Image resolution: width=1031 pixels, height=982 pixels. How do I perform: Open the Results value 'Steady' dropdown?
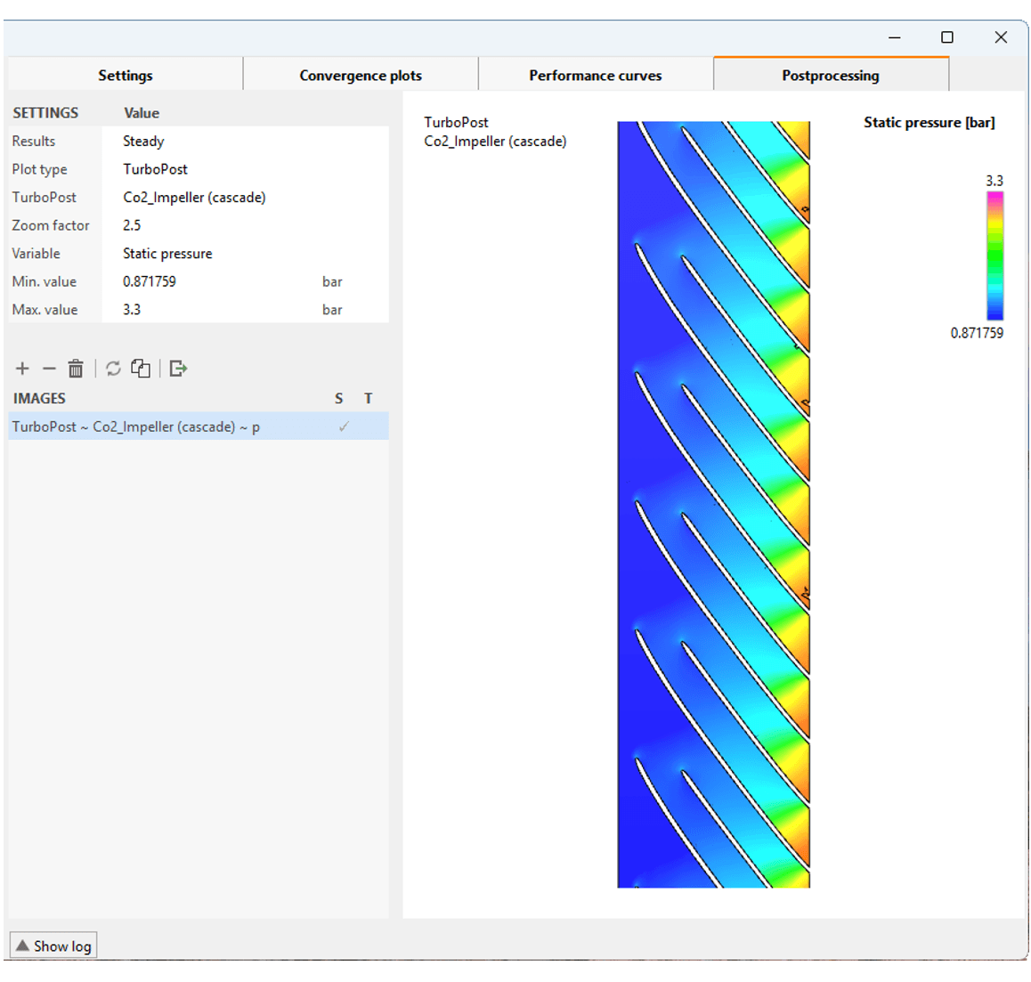click(245, 142)
